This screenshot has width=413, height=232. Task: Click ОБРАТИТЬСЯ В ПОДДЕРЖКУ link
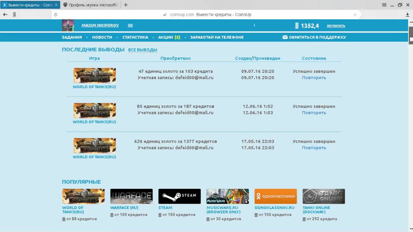[x=317, y=37]
